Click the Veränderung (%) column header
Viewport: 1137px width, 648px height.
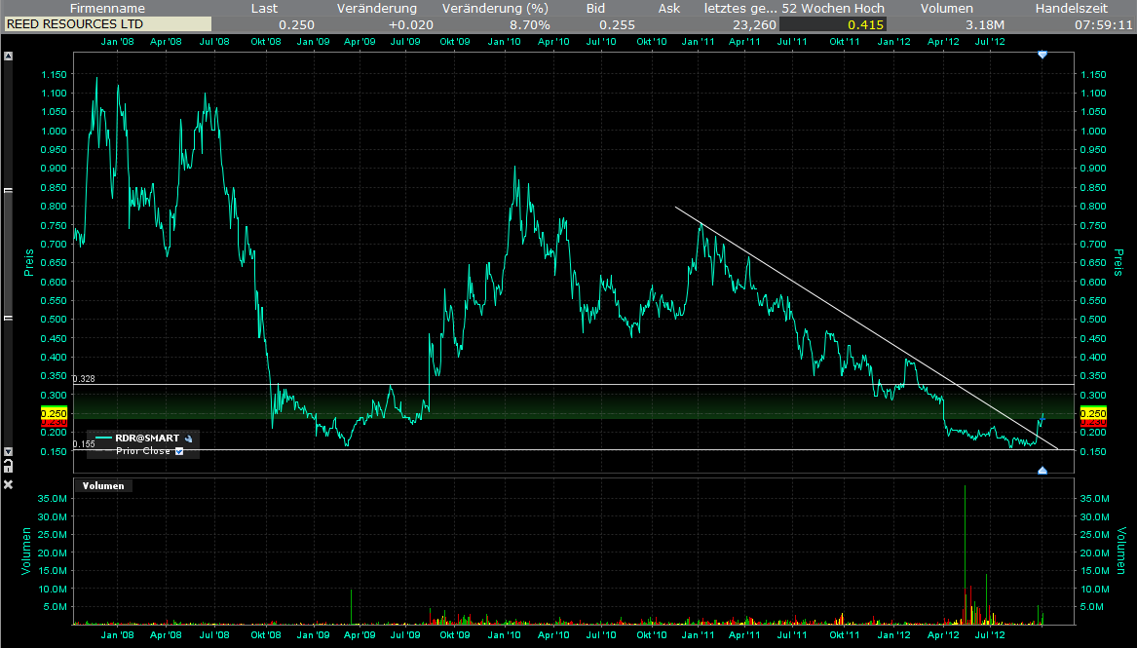(495, 8)
